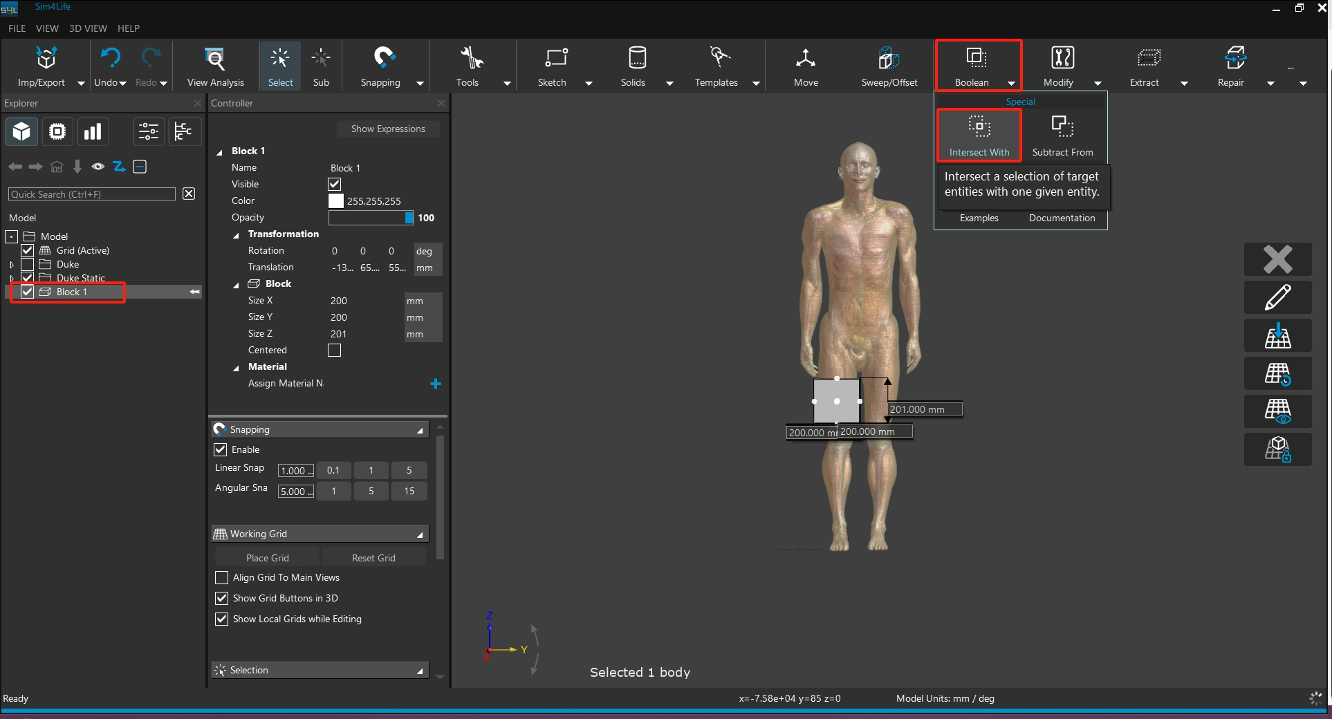Click the Show Expressions button
1332x719 pixels.
pos(387,129)
